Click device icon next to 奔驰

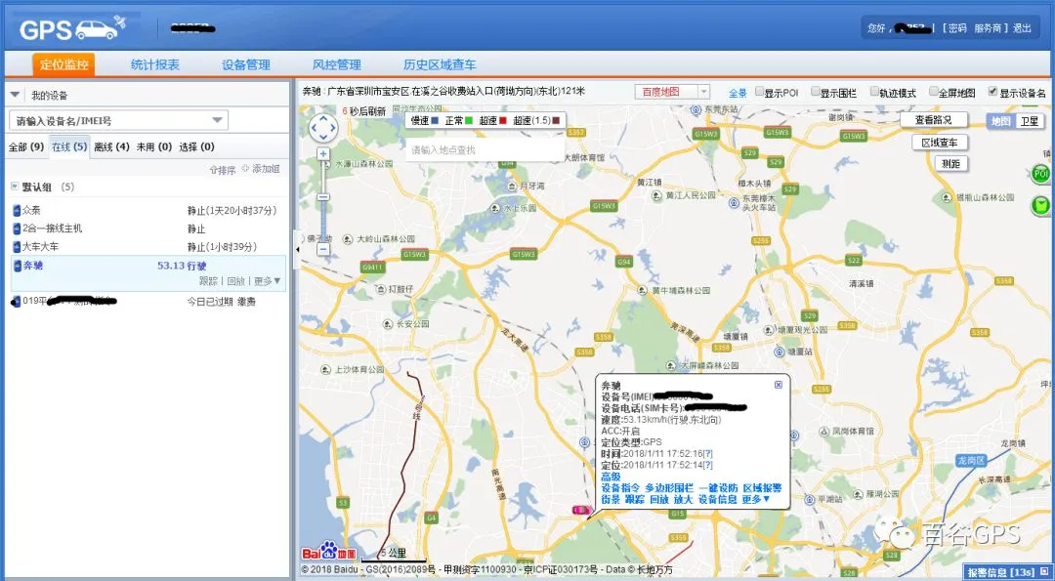pyautogui.click(x=17, y=266)
